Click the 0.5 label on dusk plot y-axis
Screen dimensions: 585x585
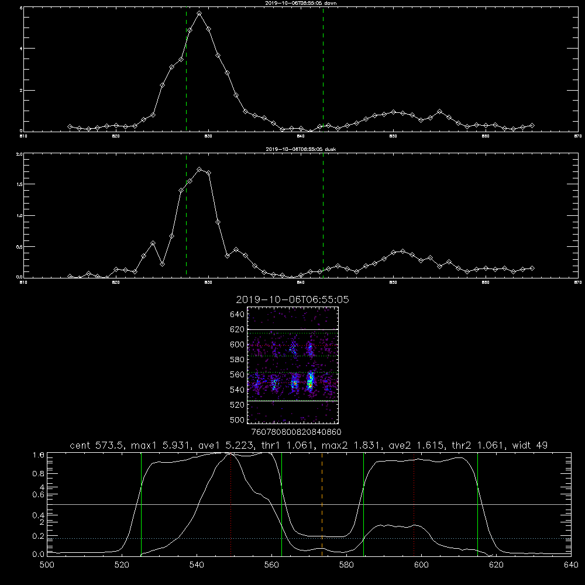[x=19, y=247]
